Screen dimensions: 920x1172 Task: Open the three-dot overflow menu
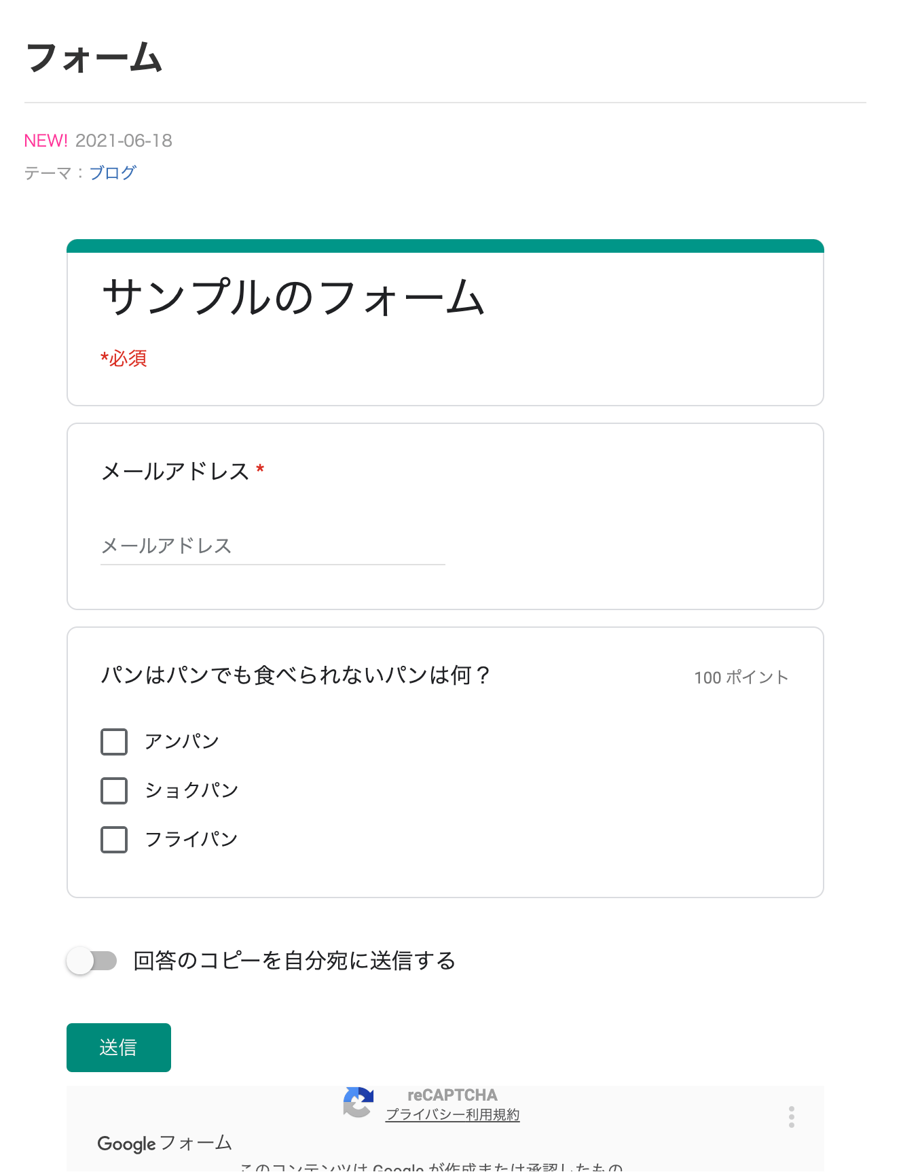[791, 1115]
